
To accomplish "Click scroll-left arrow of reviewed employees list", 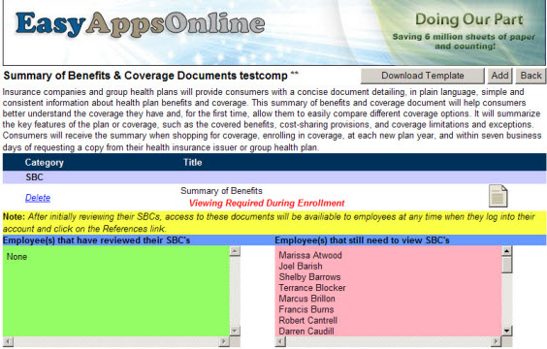I will point(8,341).
